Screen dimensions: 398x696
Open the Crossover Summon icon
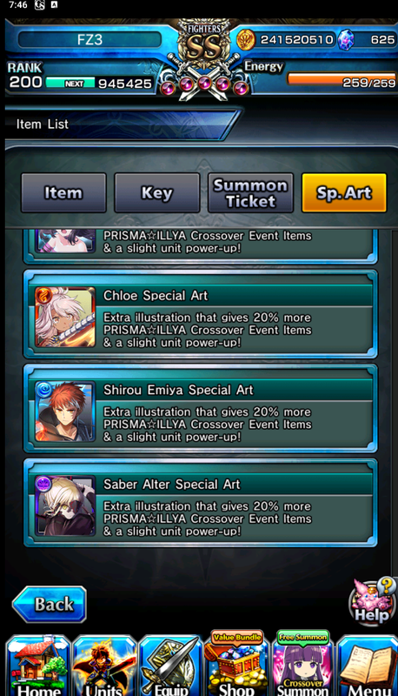pos(302,663)
